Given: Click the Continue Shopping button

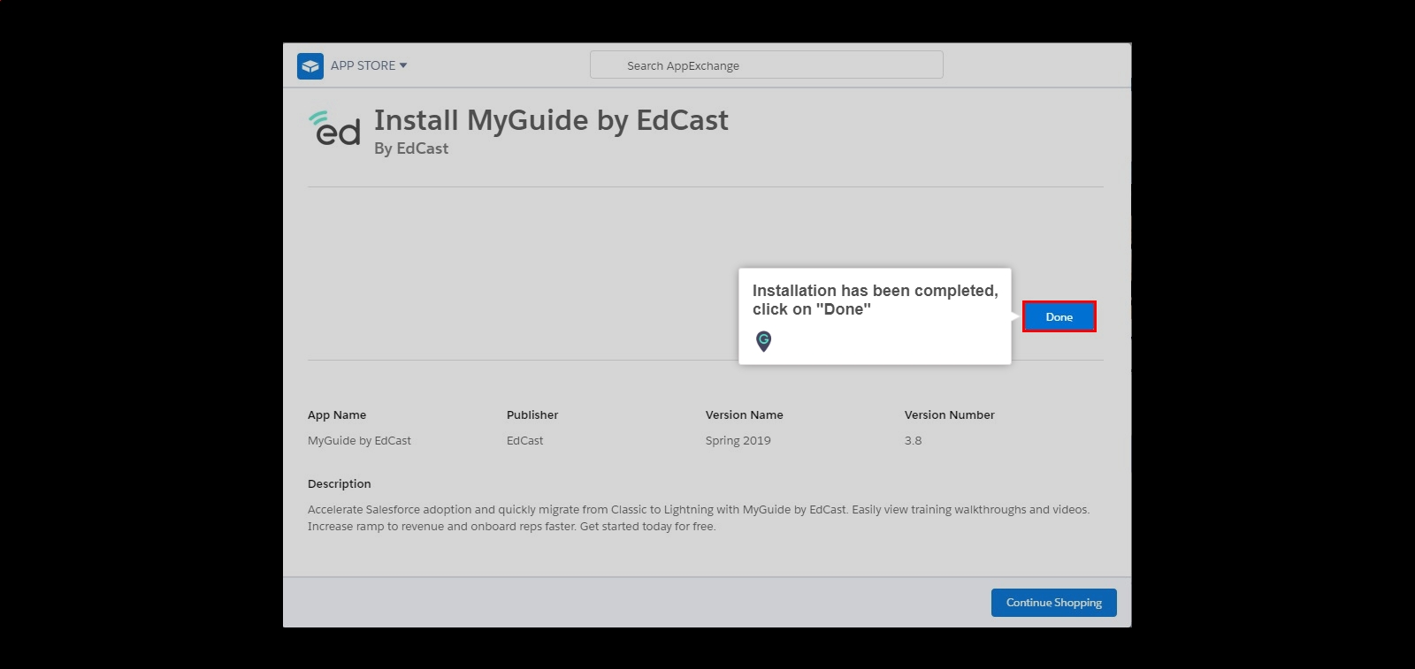Looking at the screenshot, I should [1053, 603].
